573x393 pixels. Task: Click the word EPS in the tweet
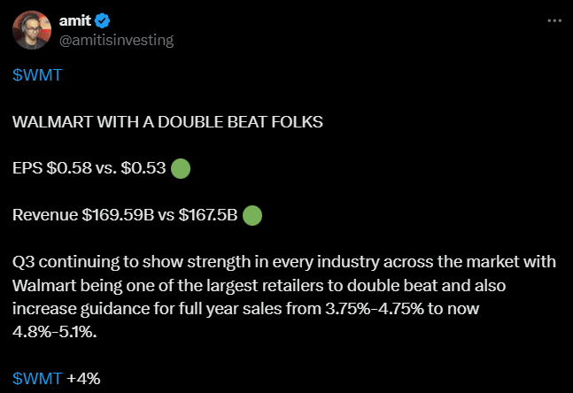click(27, 168)
